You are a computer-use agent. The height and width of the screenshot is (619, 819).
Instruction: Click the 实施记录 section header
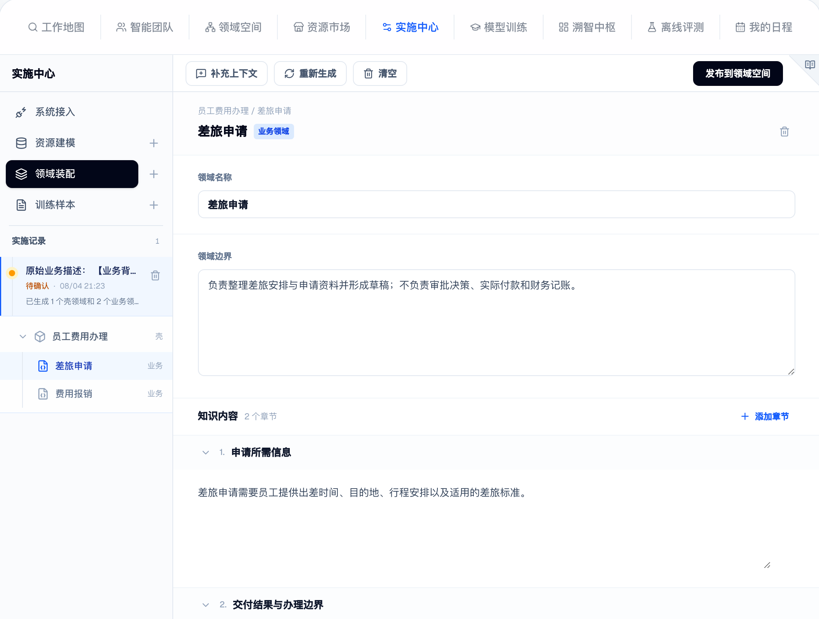pyautogui.click(x=29, y=241)
